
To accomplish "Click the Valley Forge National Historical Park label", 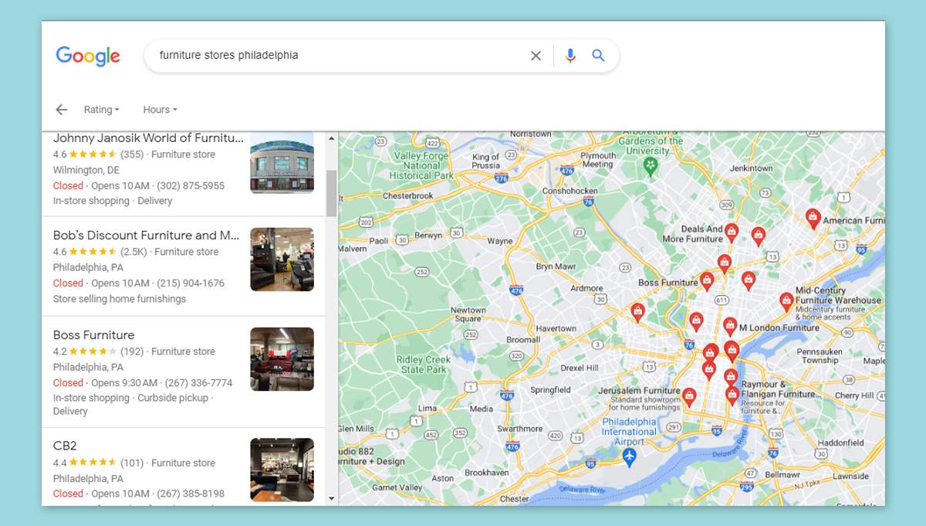I will pos(422,165).
